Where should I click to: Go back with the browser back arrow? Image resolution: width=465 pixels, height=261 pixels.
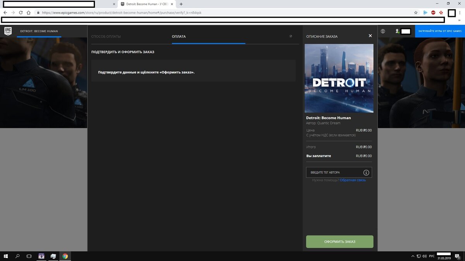(x=5, y=12)
